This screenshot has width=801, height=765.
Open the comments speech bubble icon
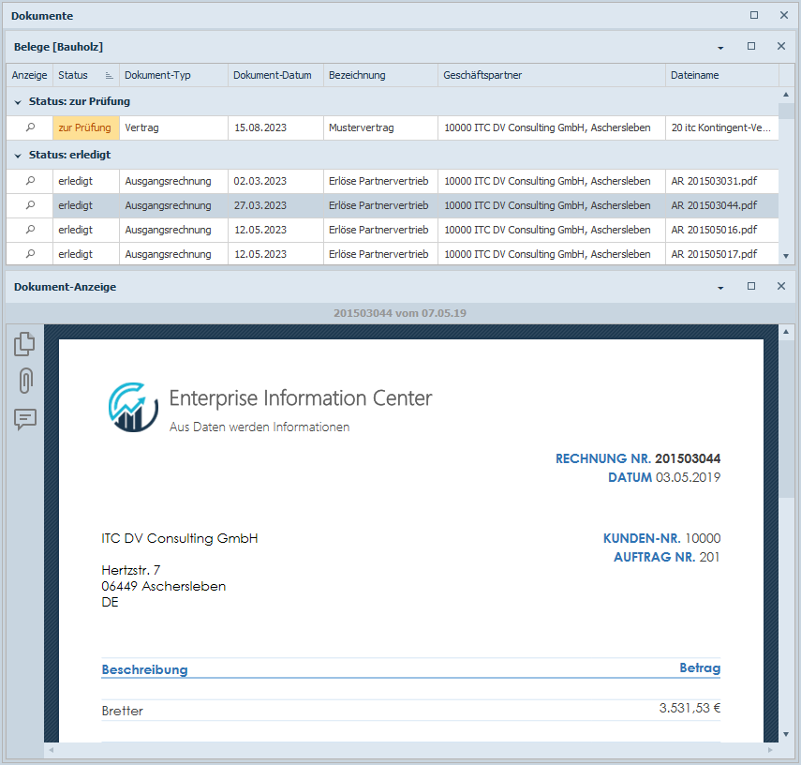(x=25, y=419)
